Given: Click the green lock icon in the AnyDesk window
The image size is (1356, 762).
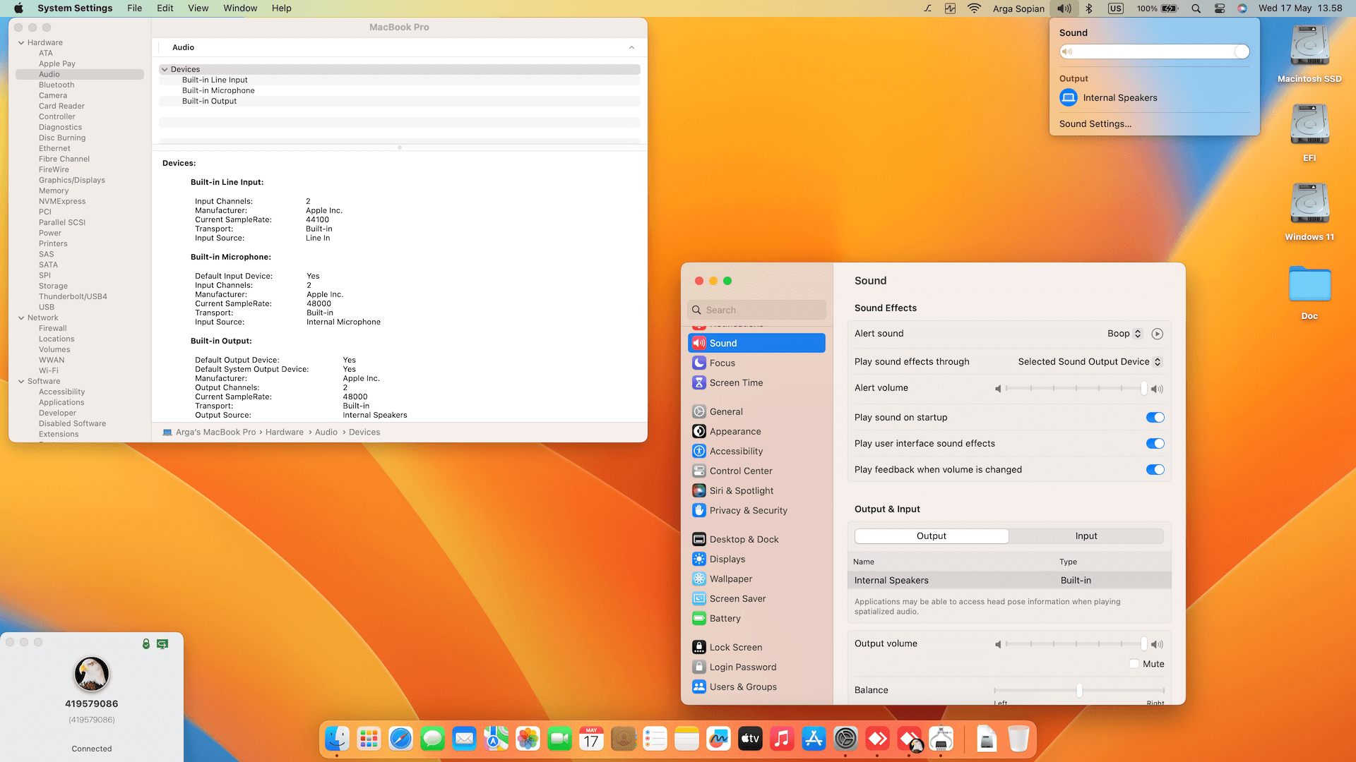Looking at the screenshot, I should (146, 643).
